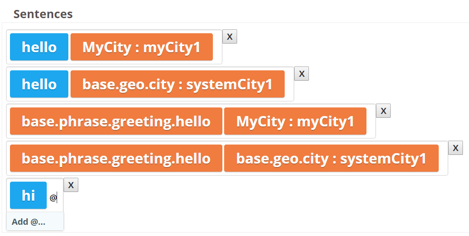Click 'base.geo.city : systemCity1' in second sentence
This screenshot has height=236, width=469.
[177, 84]
